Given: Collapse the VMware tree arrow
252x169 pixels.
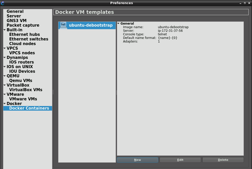Looking at the screenshot, I should click(5, 94).
